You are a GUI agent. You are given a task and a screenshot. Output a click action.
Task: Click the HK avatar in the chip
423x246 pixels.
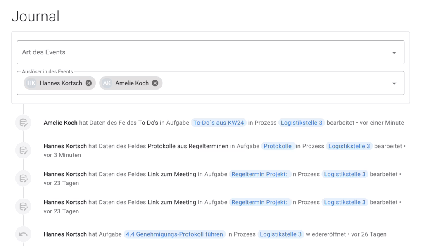31,83
